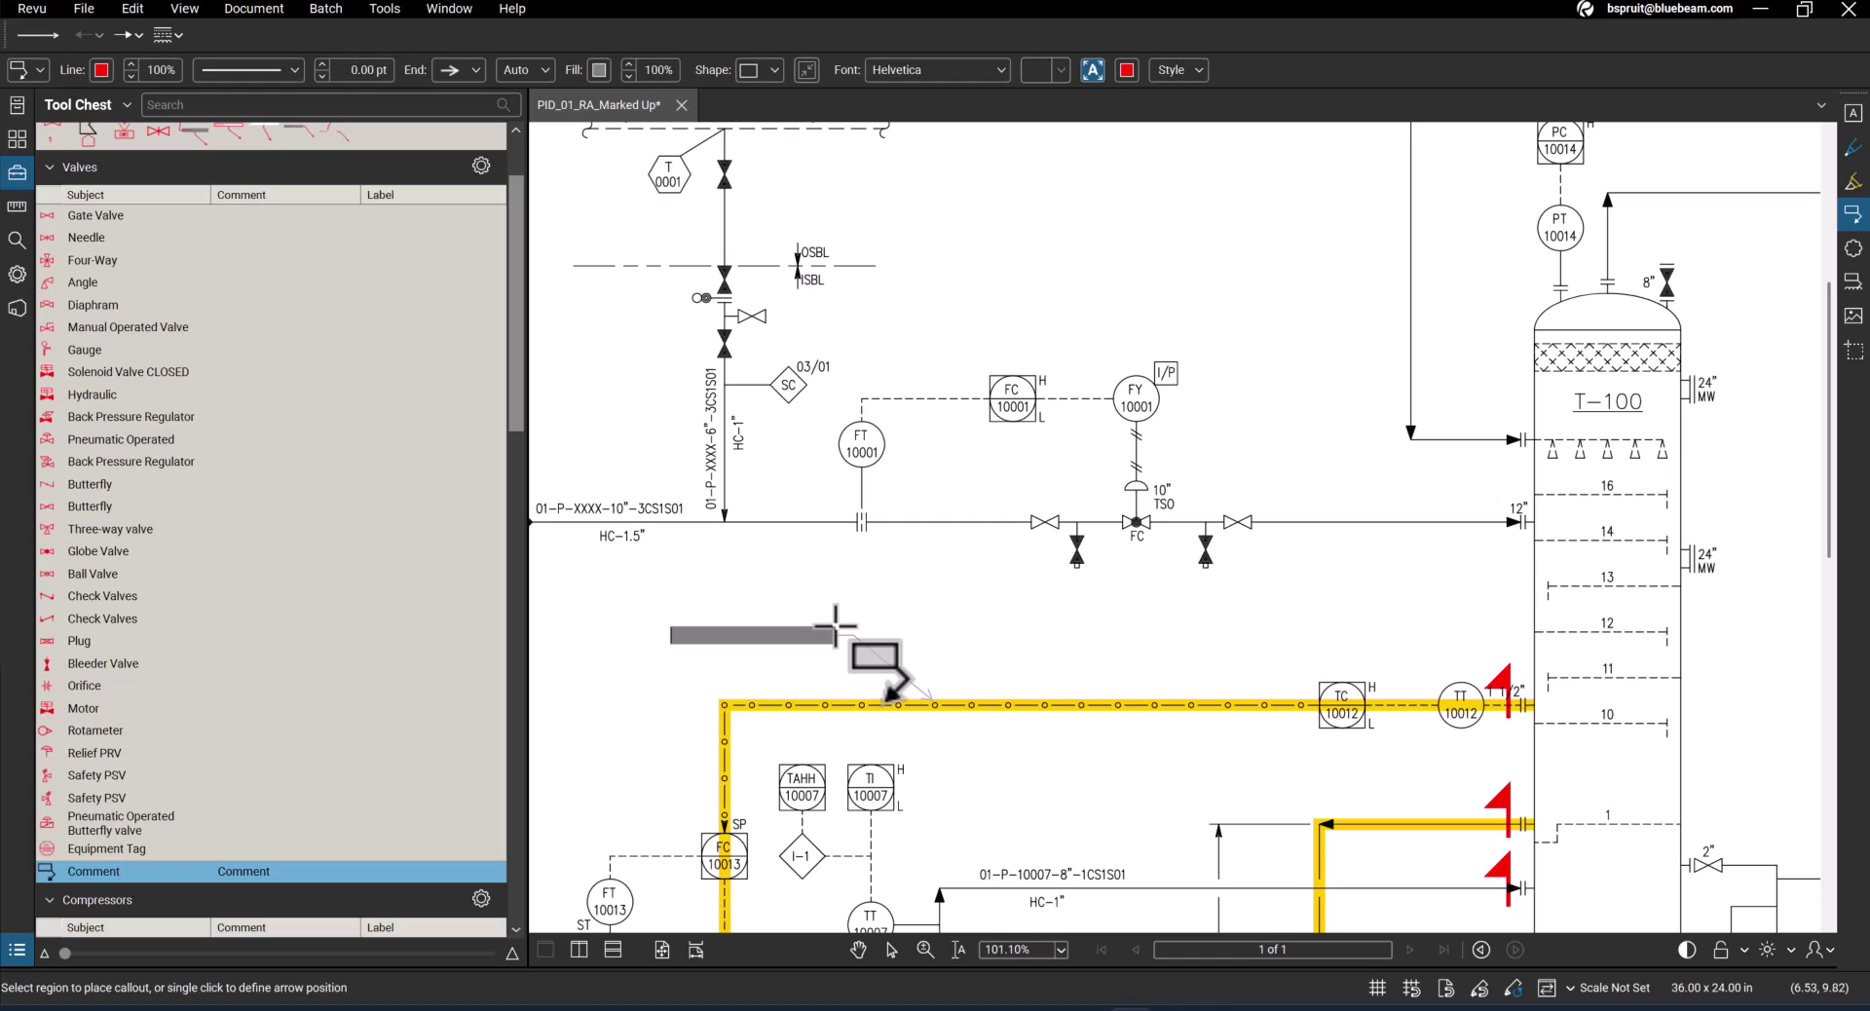Activate the Select tool near the zoom controls
The height and width of the screenshot is (1011, 1870).
point(891,950)
